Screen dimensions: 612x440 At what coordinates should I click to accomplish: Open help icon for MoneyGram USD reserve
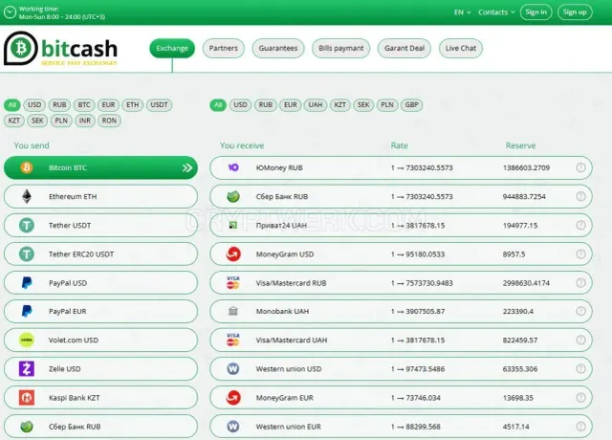pyautogui.click(x=580, y=254)
